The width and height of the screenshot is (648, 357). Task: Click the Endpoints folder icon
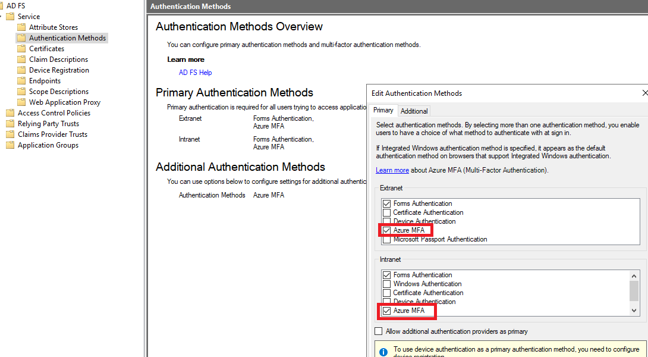click(21, 81)
